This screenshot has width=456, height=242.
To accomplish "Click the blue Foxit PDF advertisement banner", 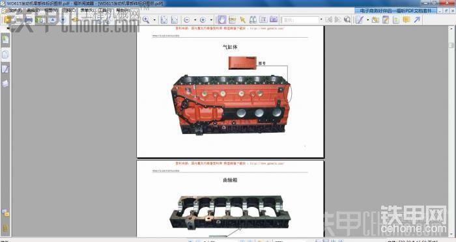I will click(x=395, y=11).
